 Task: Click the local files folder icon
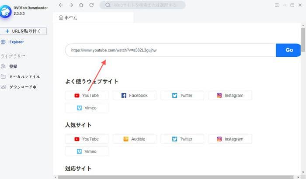pos(3,76)
